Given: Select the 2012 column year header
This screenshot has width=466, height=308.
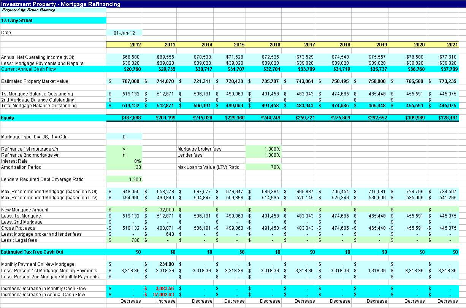Looking at the screenshot, I should click(135, 44).
